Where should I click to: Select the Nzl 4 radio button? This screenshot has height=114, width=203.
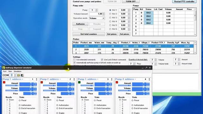[x=110, y=22]
